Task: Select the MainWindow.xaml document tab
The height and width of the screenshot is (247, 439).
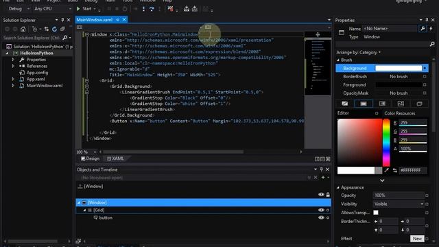Action: 95,20
